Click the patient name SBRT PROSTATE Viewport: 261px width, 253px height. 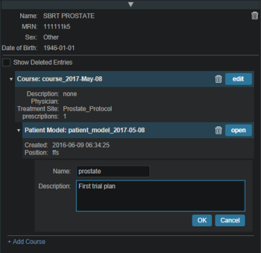pyautogui.click(x=69, y=16)
